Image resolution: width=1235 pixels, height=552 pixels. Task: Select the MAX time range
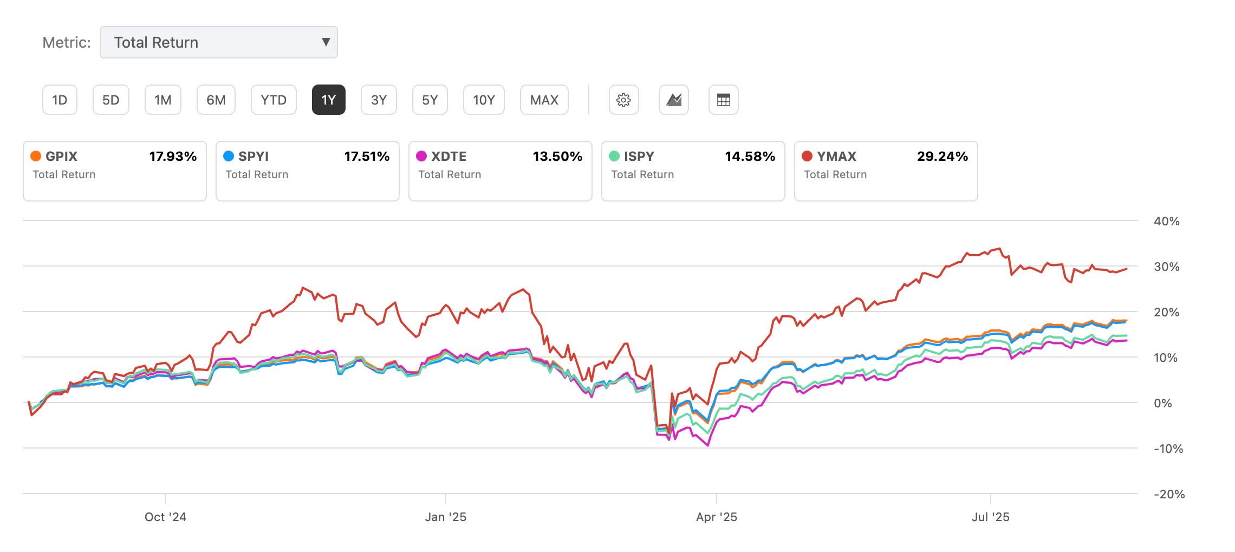[544, 100]
